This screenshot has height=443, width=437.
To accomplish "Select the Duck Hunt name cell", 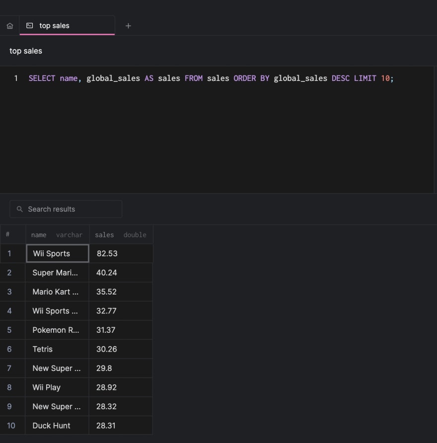I will tap(57, 426).
